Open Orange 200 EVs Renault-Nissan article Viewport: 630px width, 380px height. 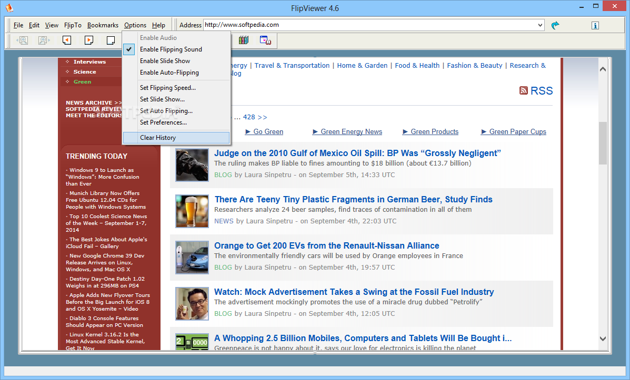327,245
